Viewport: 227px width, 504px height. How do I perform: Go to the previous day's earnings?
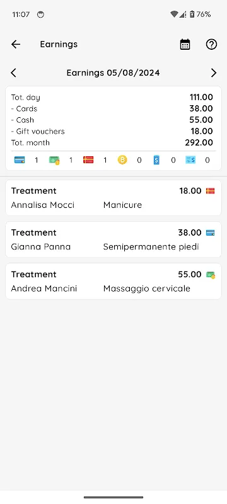pyautogui.click(x=13, y=73)
